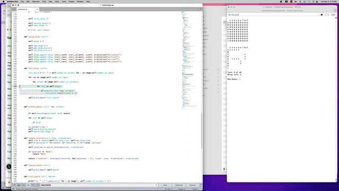Open the Selection menu

[35, 2]
